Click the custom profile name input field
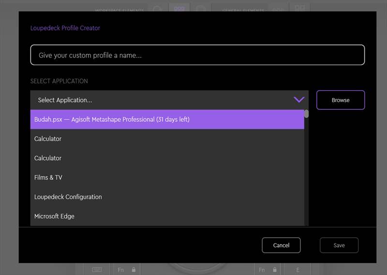387x275 pixels. [197, 55]
